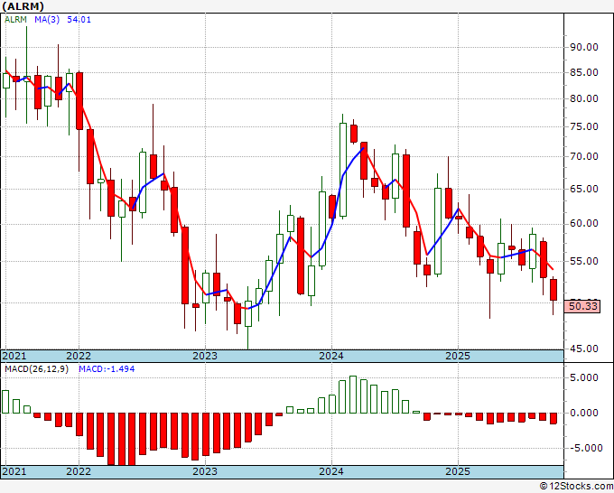Click the 5.000 MACD axis label
This screenshot has width=614, height=493.
coord(584,377)
